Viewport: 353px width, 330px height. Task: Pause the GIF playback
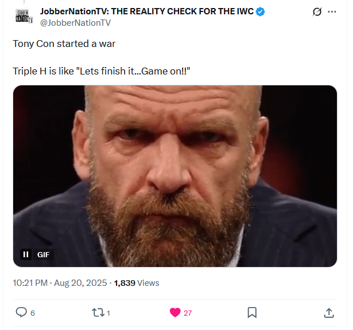(26, 254)
